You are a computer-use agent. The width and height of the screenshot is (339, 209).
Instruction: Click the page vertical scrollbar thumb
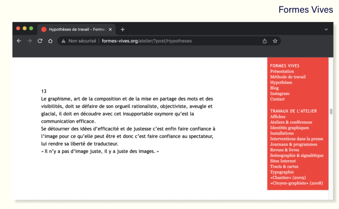[x=331, y=111]
